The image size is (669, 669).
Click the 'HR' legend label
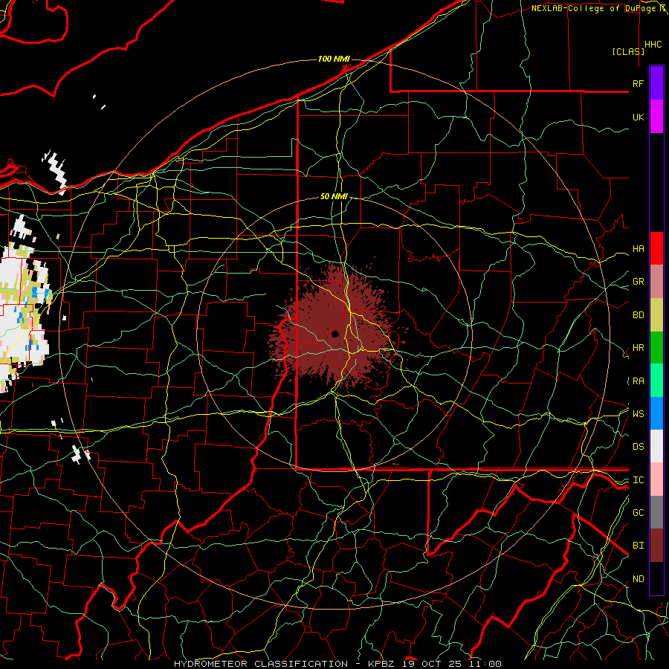(638, 348)
